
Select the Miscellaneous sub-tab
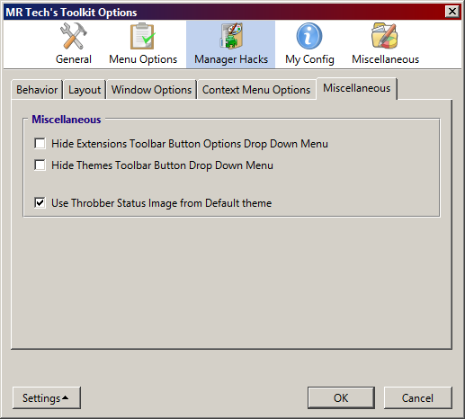coord(356,88)
